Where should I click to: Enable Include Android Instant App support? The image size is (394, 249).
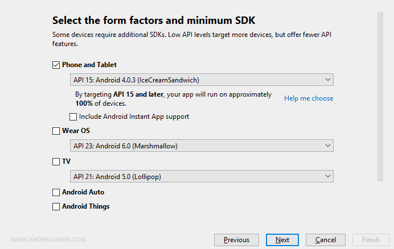click(73, 117)
